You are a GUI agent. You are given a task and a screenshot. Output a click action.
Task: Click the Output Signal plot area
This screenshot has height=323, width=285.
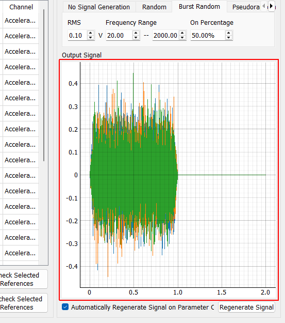[x=169, y=180]
